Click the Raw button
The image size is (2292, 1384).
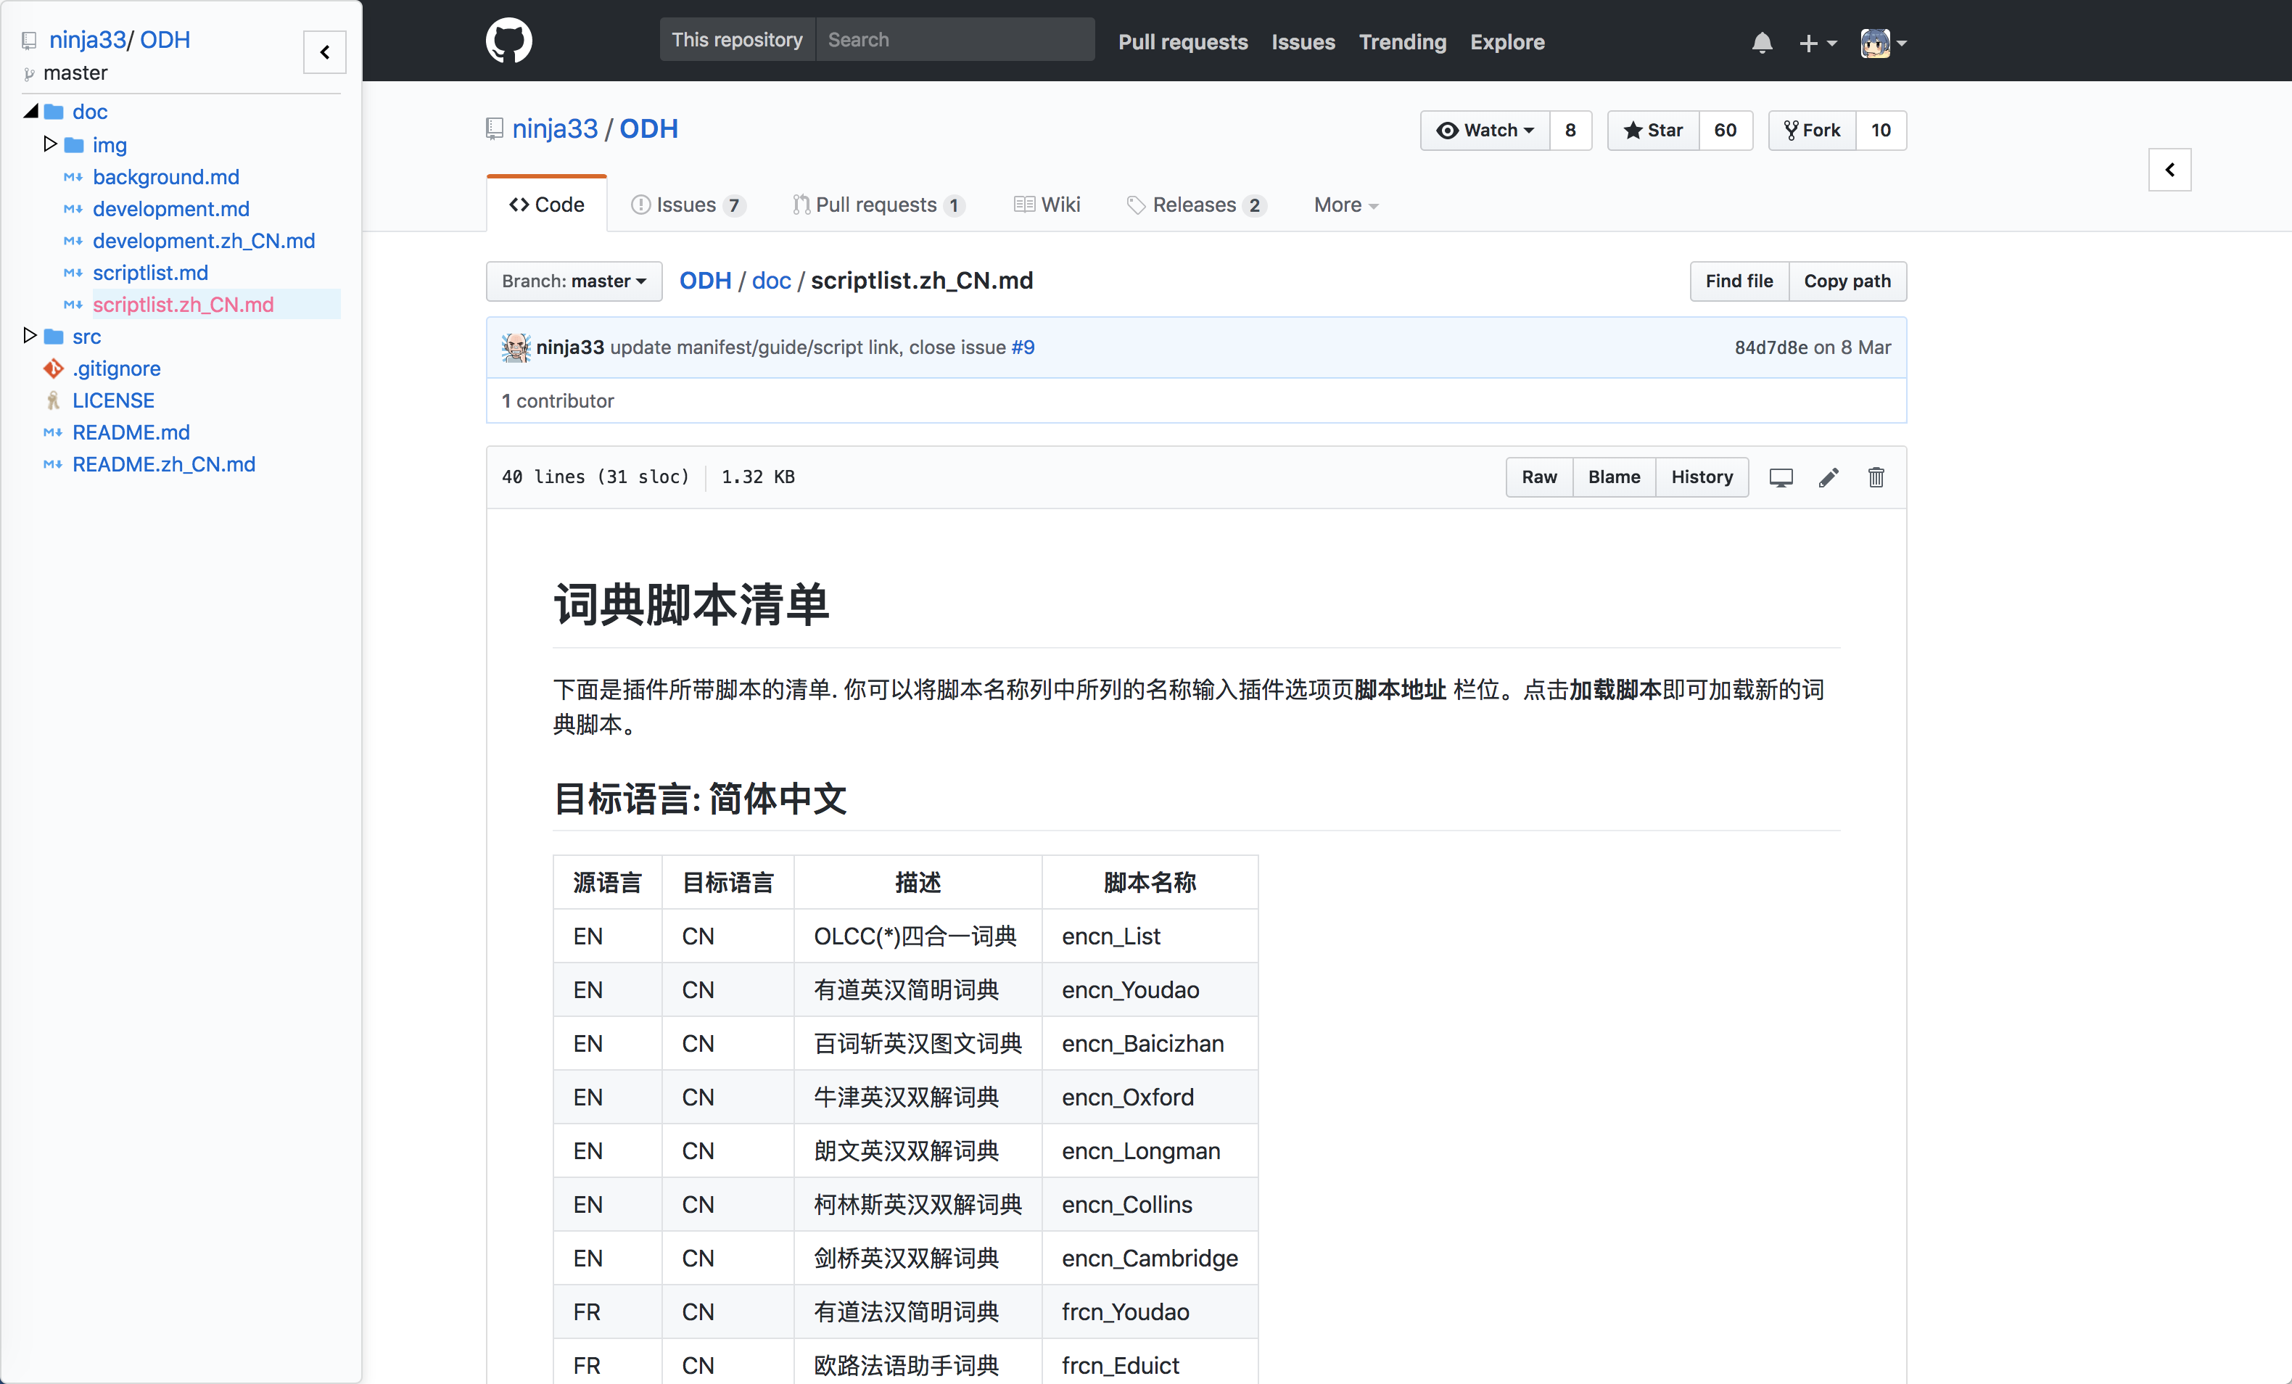(1538, 477)
